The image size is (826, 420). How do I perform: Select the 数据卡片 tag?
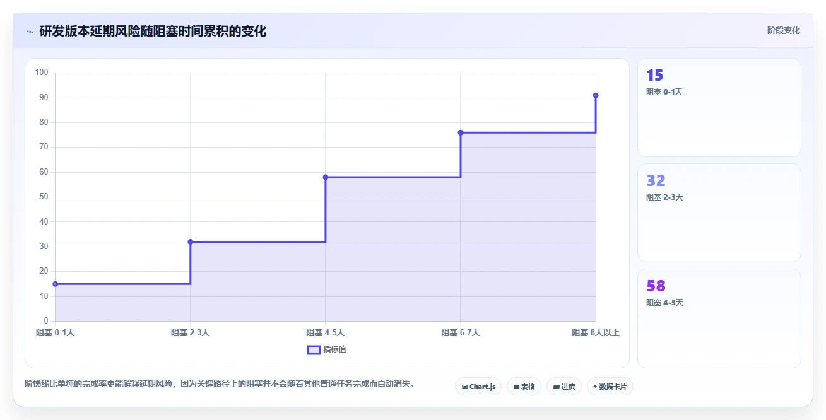pyautogui.click(x=610, y=387)
